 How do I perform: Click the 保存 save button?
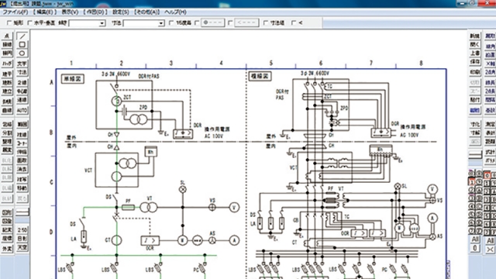coord(475,62)
